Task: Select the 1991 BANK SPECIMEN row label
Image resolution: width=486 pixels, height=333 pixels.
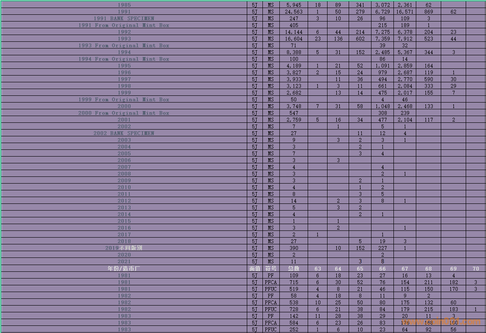Action: [124, 19]
